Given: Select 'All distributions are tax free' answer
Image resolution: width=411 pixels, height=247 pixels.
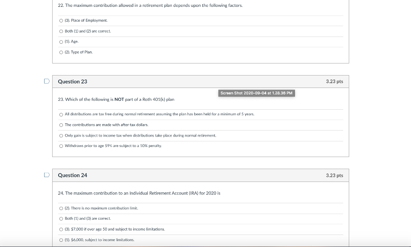Looking at the screenshot, I should pyautogui.click(x=61, y=114).
